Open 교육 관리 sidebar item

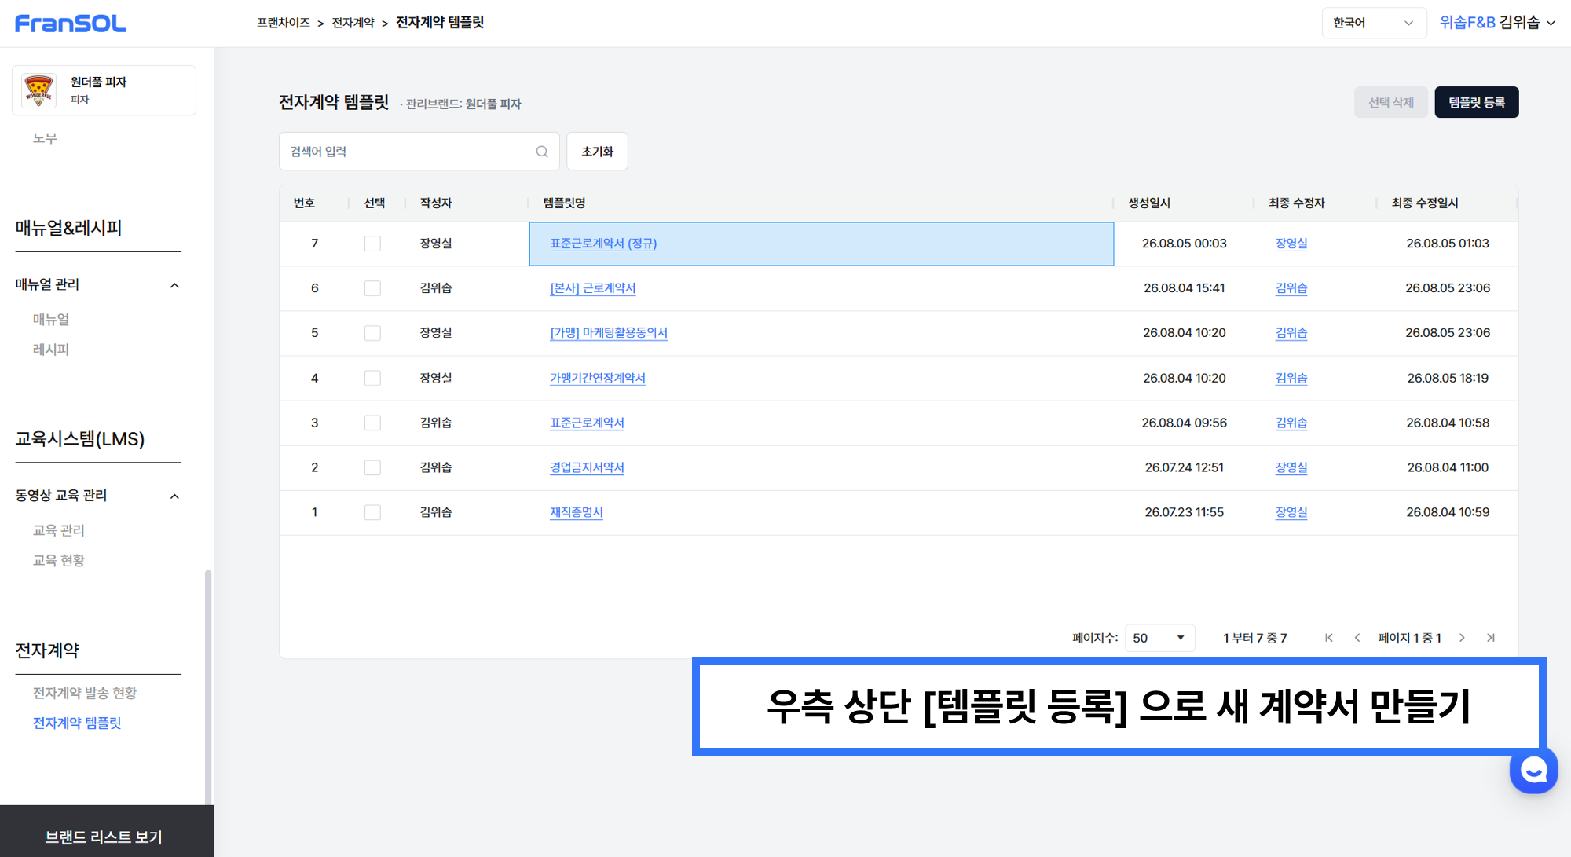coord(59,530)
